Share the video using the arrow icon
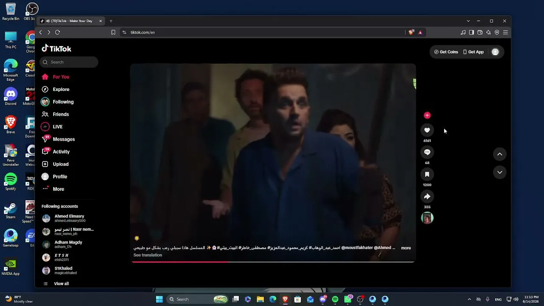 [427, 196]
